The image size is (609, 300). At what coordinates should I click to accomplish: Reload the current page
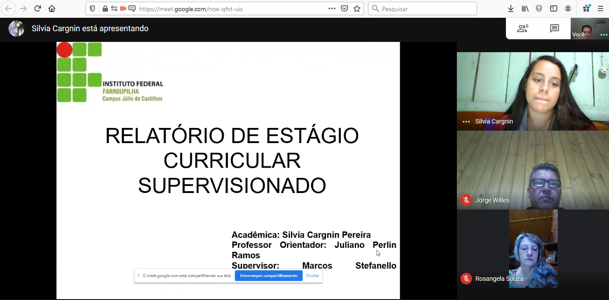(37, 8)
